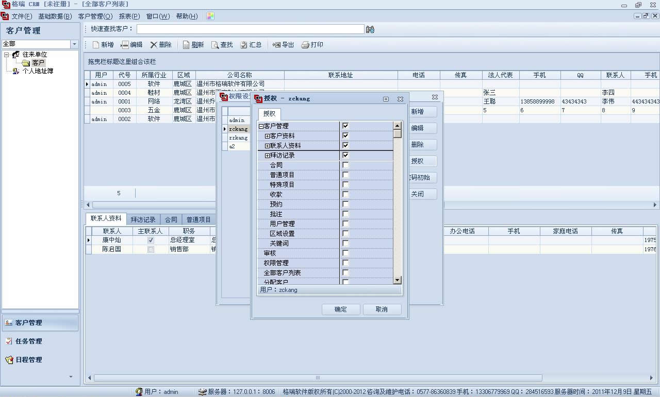This screenshot has height=397, width=660.
Task: Switch to the 拜访记录 tab
Action: pyautogui.click(x=143, y=219)
